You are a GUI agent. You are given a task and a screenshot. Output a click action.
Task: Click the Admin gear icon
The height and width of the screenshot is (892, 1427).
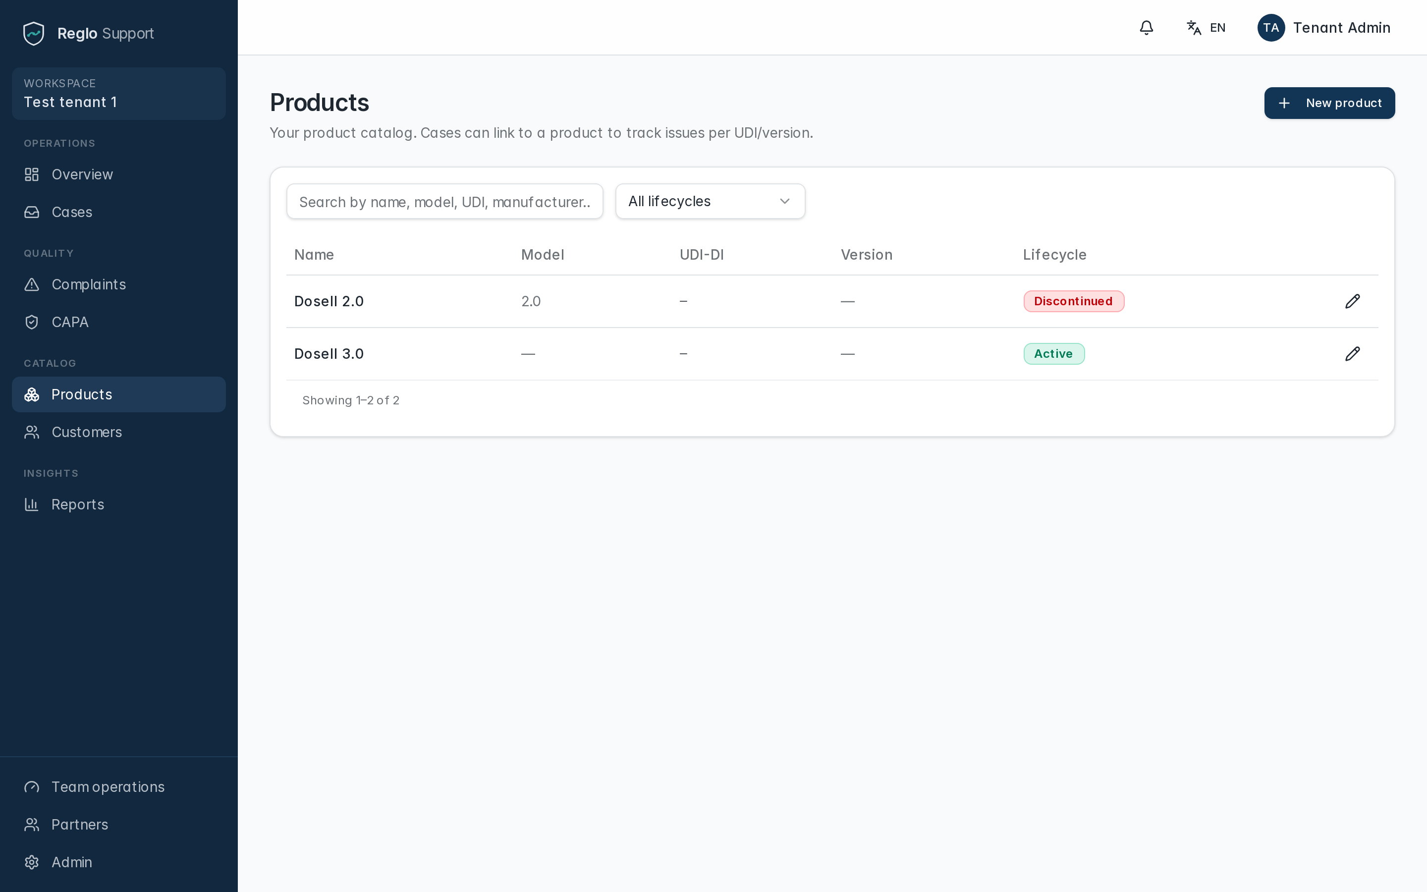(32, 862)
